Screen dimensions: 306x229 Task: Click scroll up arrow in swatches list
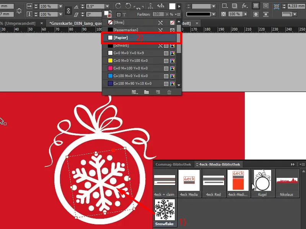click(179, 21)
